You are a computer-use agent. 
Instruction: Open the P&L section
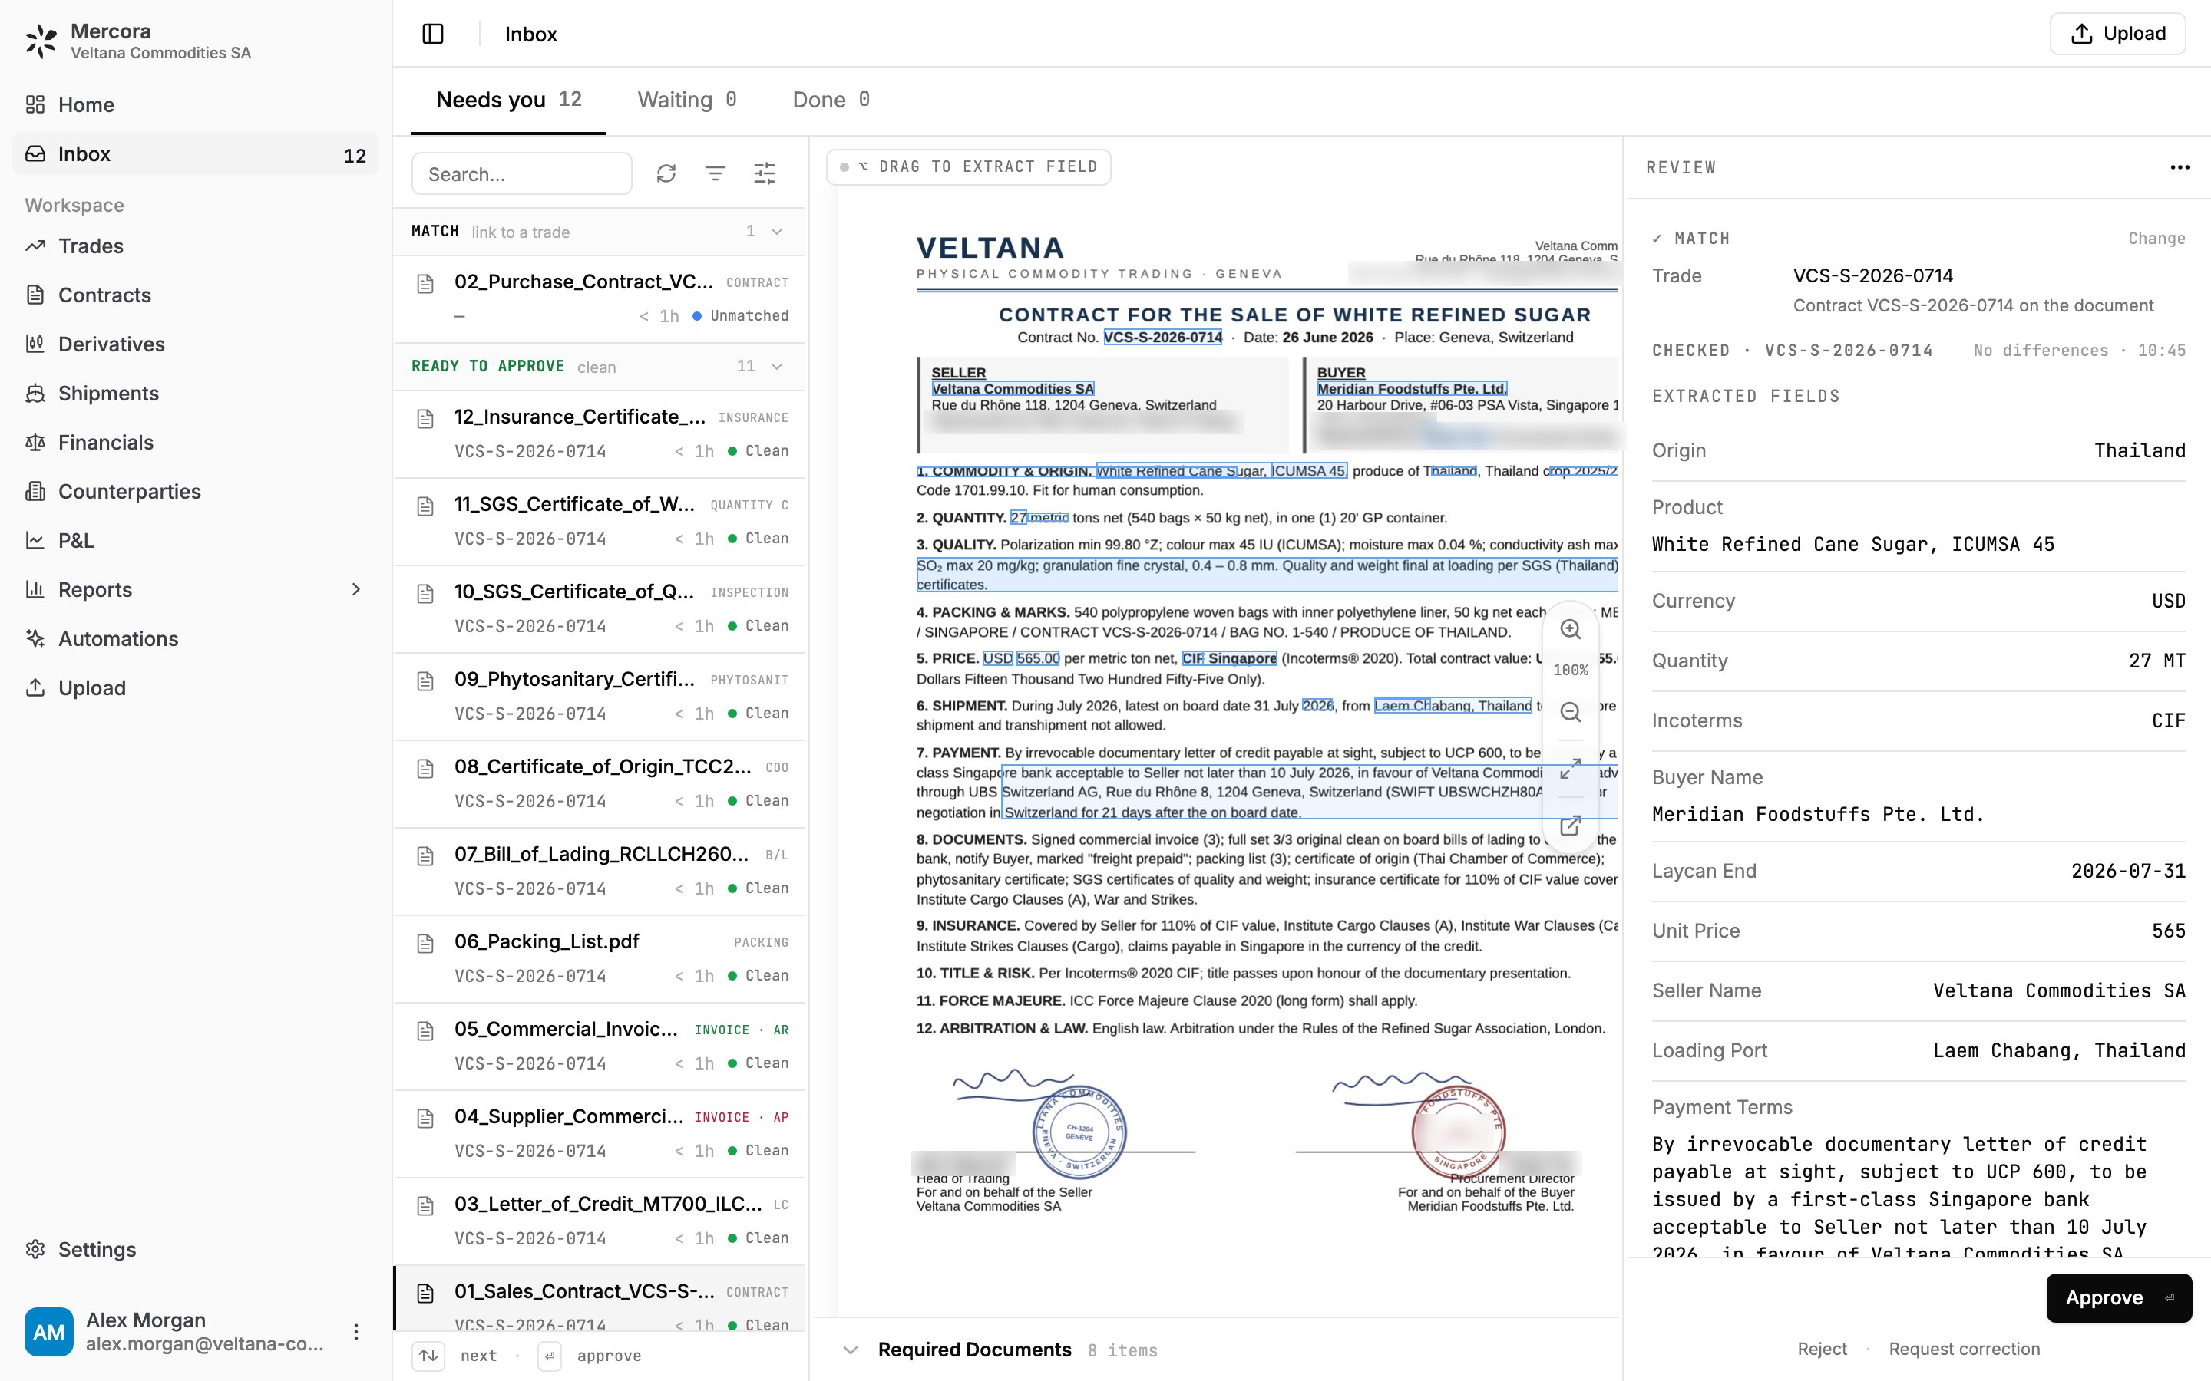[196, 541]
